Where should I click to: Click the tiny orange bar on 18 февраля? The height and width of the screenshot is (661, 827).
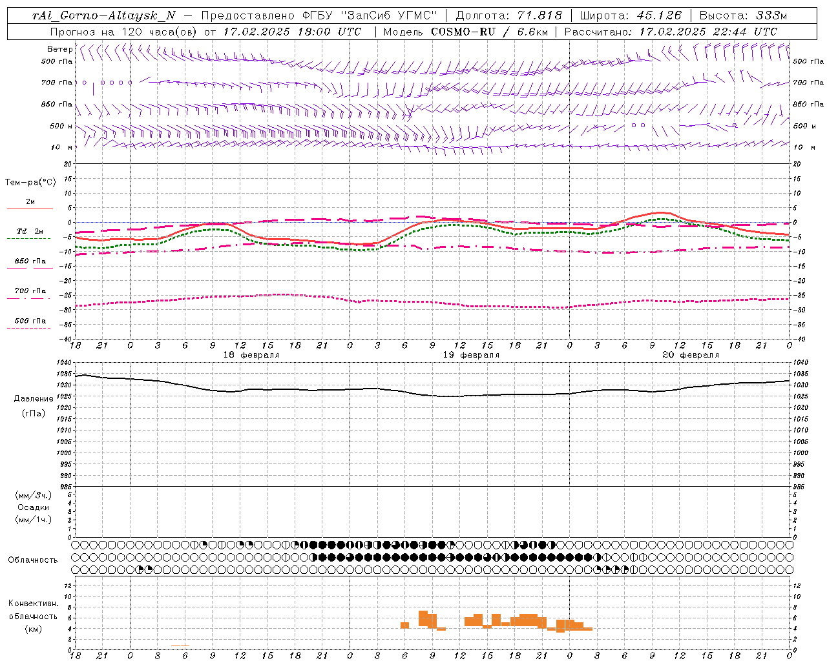click(180, 646)
